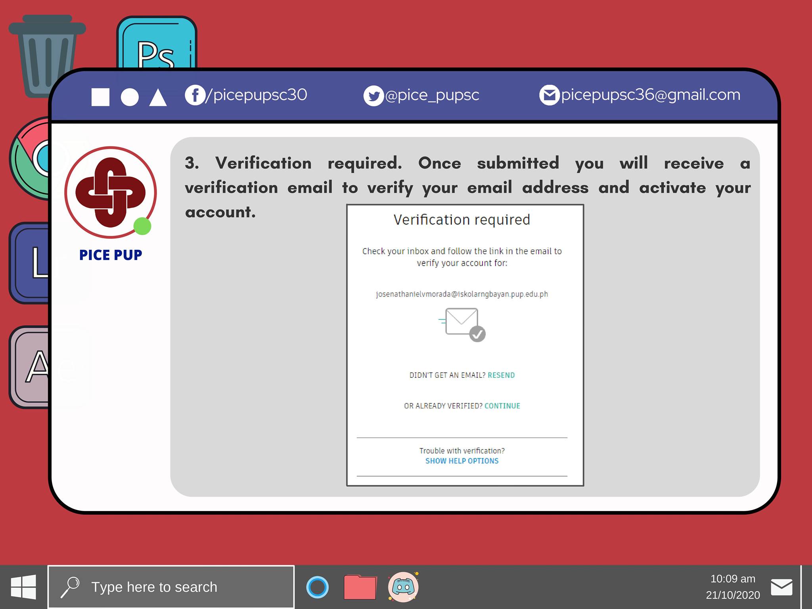
Task: Open Discord icon in taskbar
Action: click(x=403, y=587)
